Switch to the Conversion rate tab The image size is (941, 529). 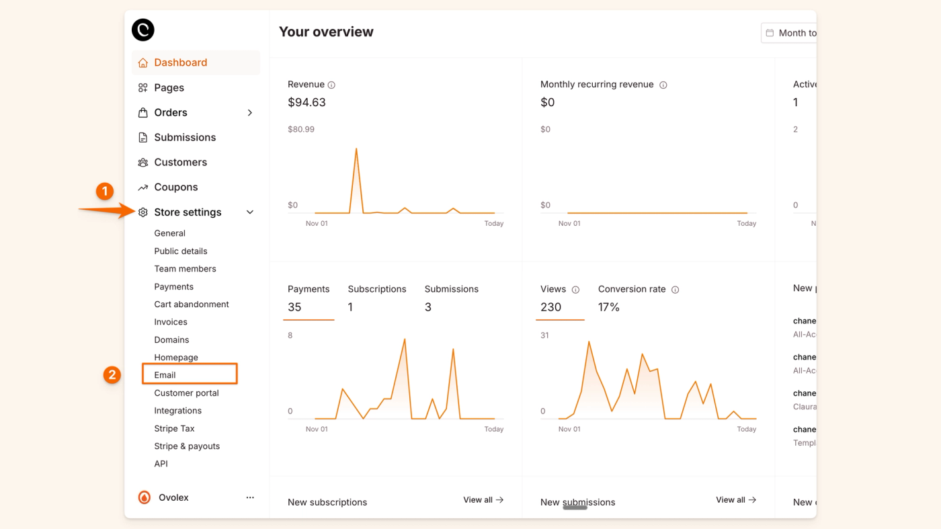[638, 298]
